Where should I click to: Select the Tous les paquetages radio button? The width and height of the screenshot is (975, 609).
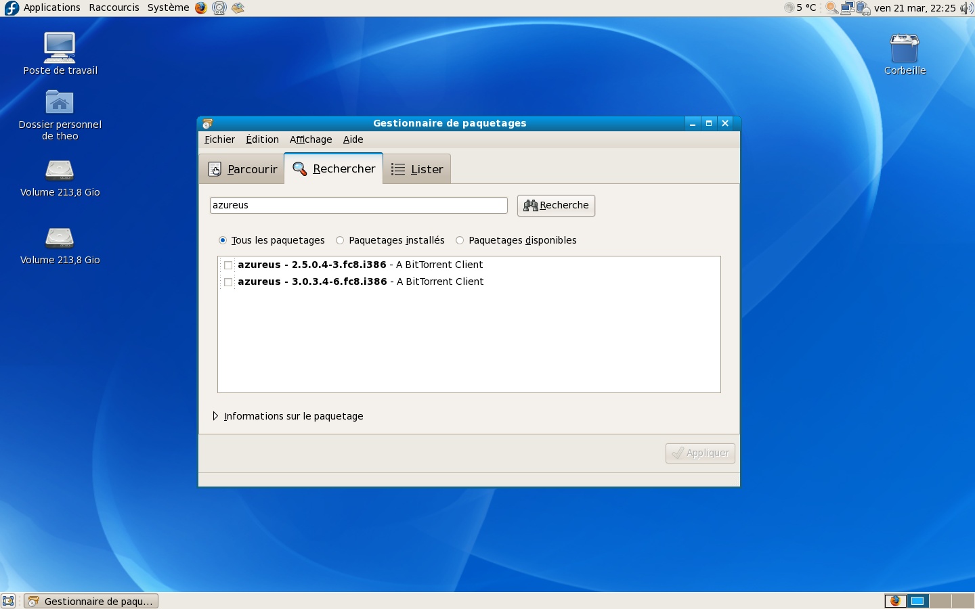tap(223, 240)
